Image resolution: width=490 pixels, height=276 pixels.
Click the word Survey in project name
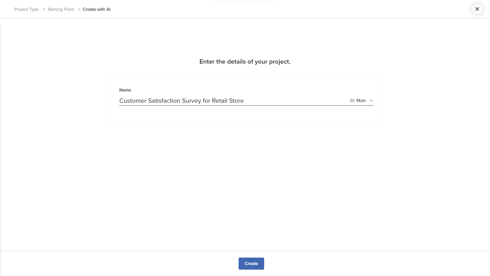pyautogui.click(x=191, y=101)
